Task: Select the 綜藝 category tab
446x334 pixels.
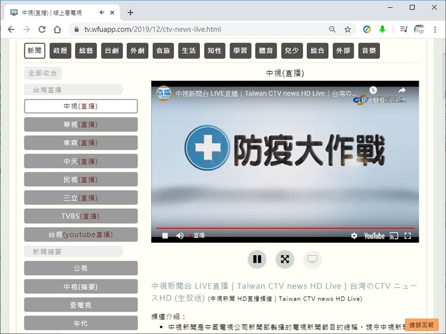Action: point(86,51)
